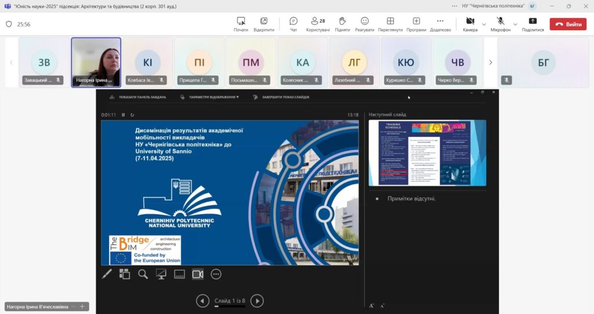Select Посьмашн participant tile

(251, 62)
